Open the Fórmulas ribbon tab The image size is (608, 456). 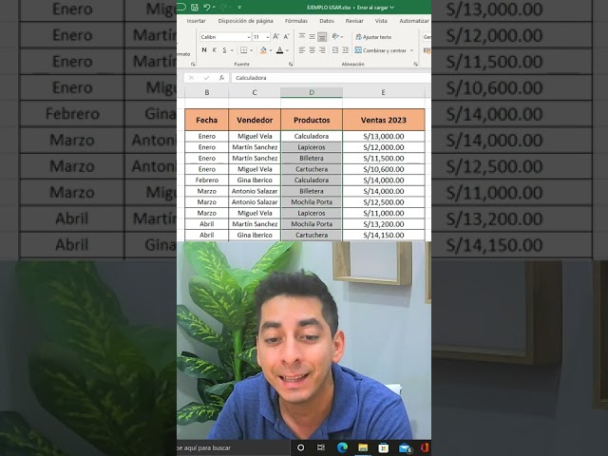pos(296,20)
